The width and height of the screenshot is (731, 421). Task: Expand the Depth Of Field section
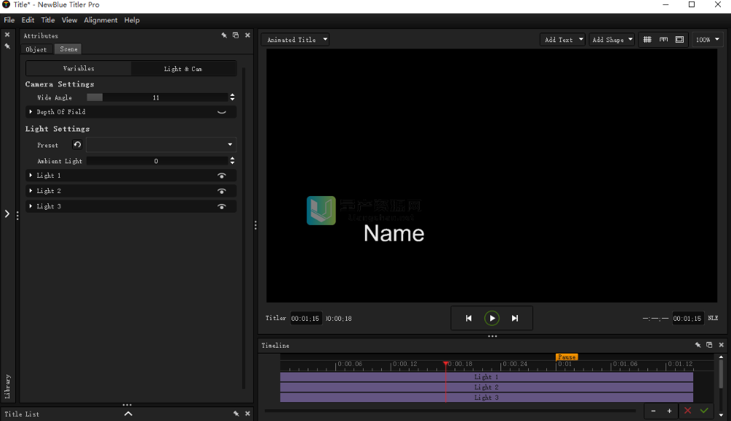tap(31, 112)
